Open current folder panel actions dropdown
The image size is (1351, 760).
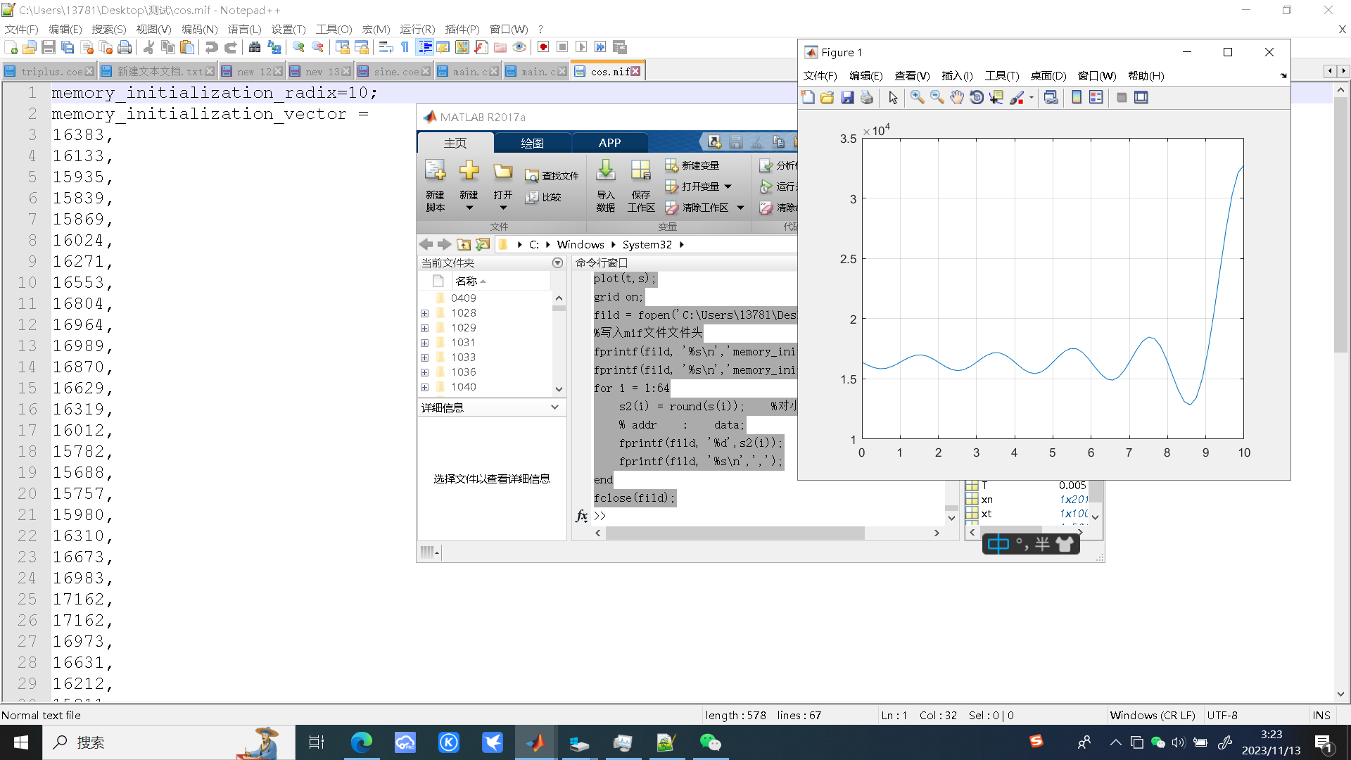point(557,262)
